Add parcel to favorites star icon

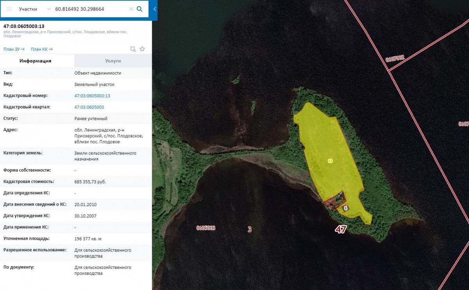pos(142,49)
